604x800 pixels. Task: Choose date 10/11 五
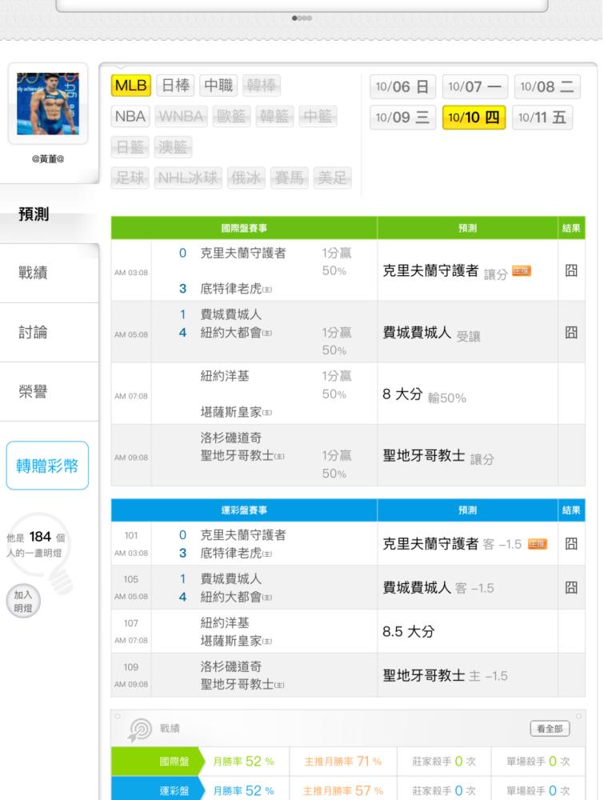(x=542, y=118)
